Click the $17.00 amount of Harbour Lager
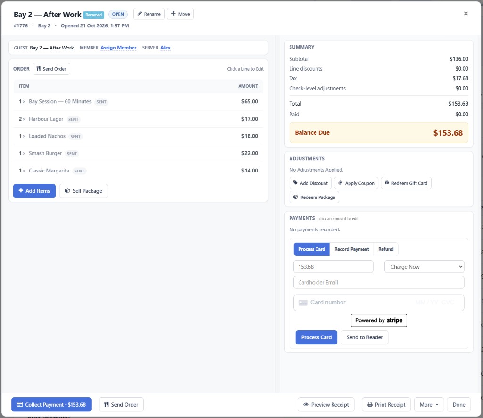This screenshot has height=418, width=483. (x=250, y=119)
